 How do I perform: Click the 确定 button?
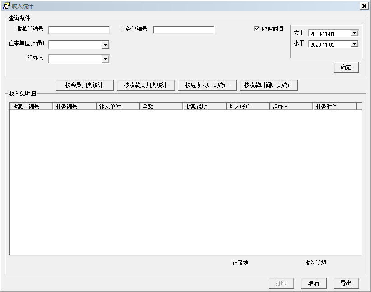(x=346, y=67)
